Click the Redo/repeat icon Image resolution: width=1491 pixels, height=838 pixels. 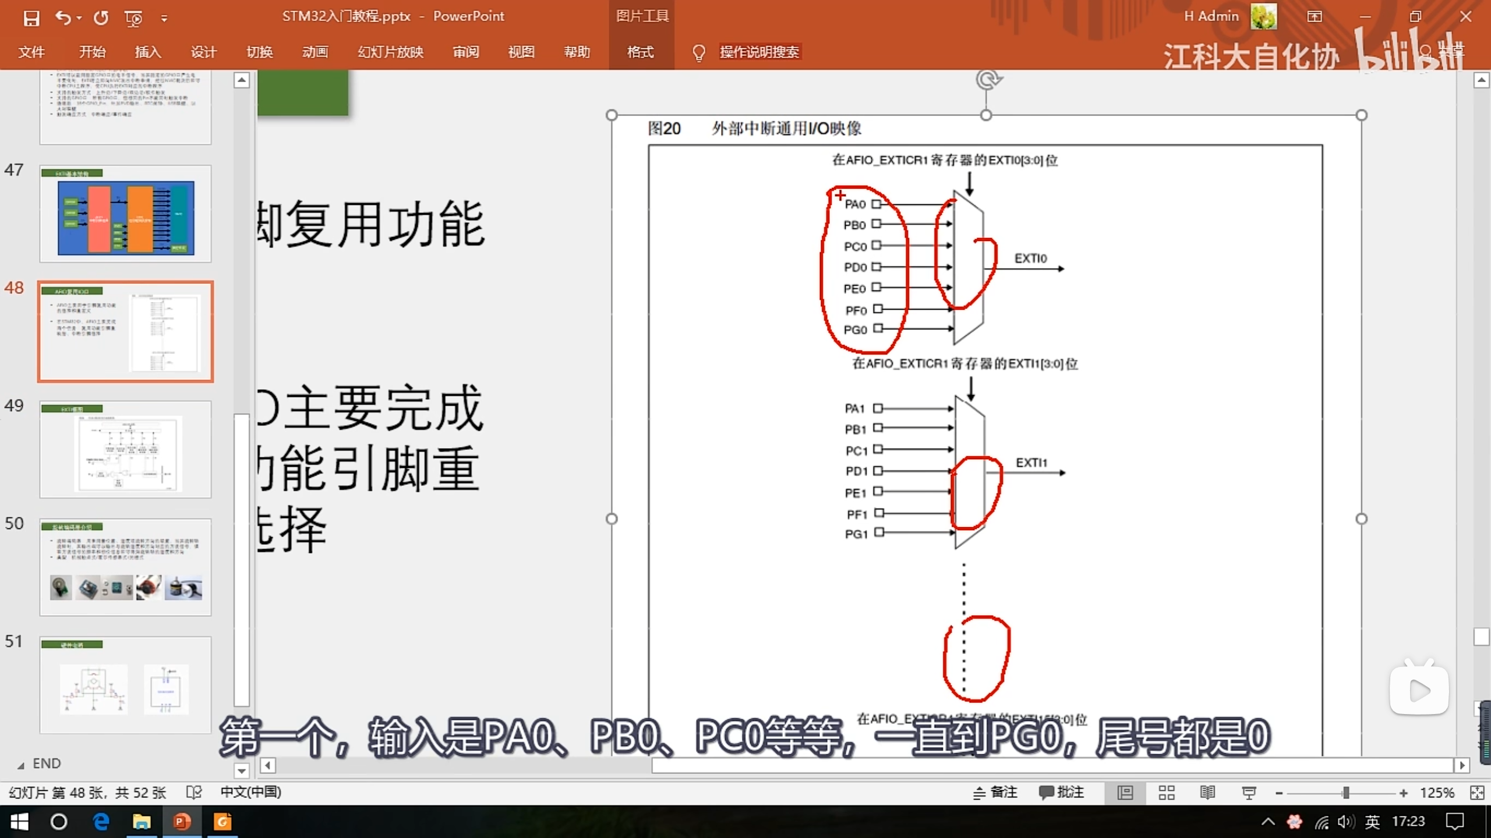pos(101,18)
